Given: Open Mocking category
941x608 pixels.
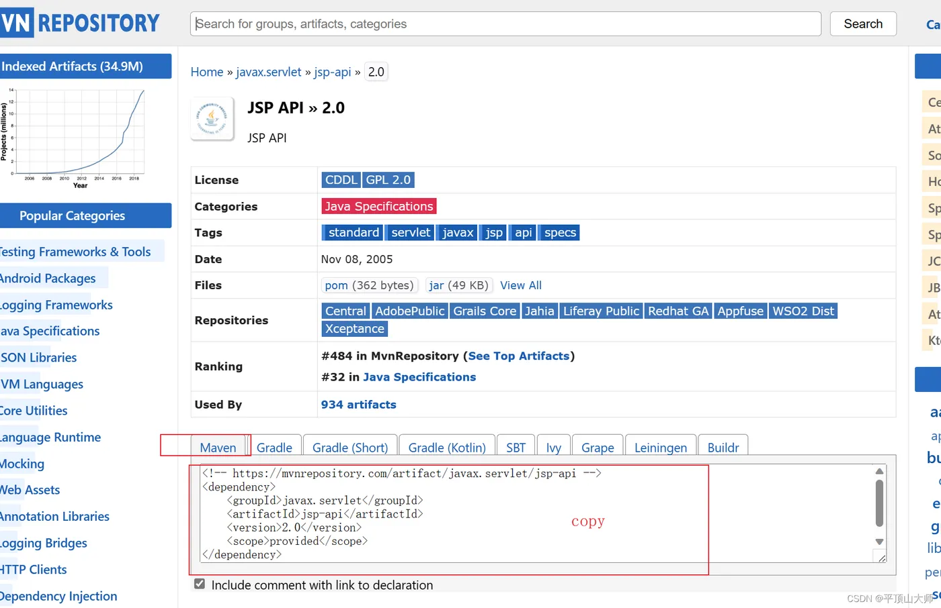Looking at the screenshot, I should pos(22,464).
